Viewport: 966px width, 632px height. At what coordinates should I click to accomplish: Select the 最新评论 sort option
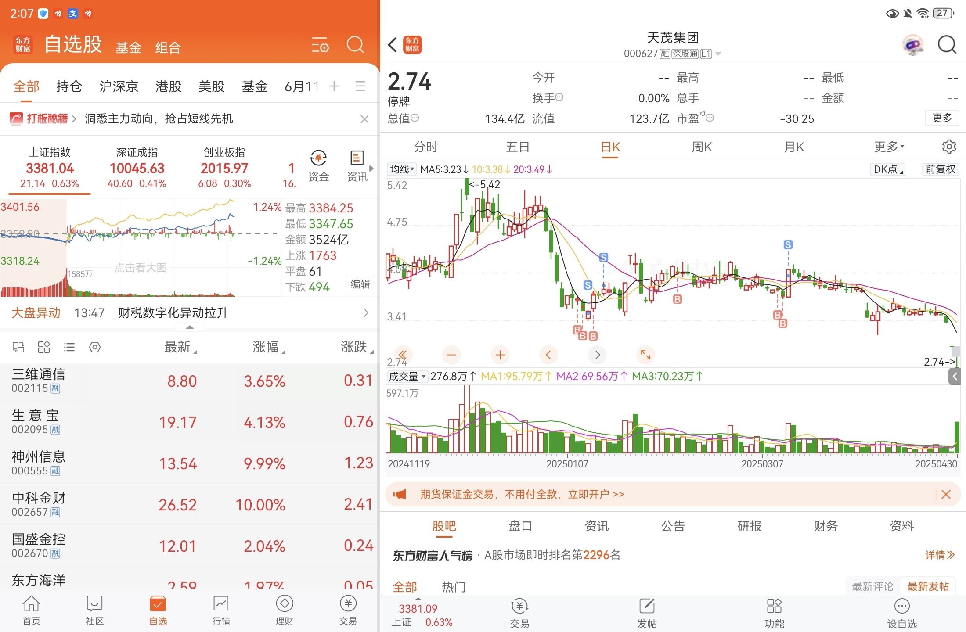click(x=872, y=586)
